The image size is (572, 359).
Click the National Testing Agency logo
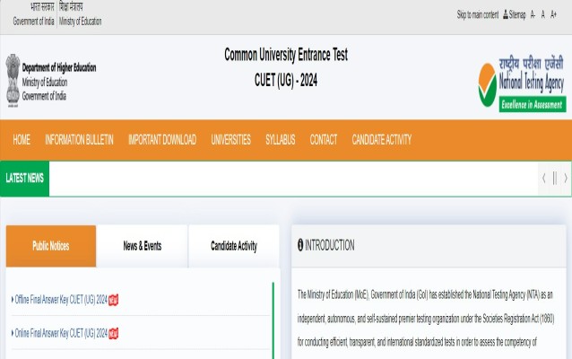[x=522, y=84]
